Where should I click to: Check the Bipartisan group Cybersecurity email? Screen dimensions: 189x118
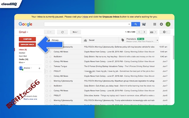tap(47, 81)
